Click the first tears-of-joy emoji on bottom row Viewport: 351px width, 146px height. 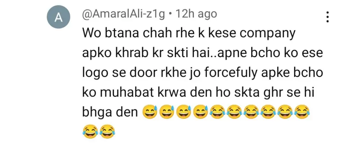click(x=90, y=131)
